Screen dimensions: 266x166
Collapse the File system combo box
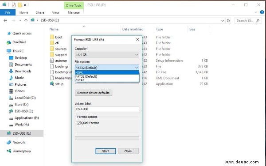tap(137, 68)
